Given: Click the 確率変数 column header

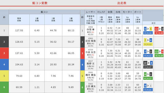Looking at the screenshot, I should [19, 19].
